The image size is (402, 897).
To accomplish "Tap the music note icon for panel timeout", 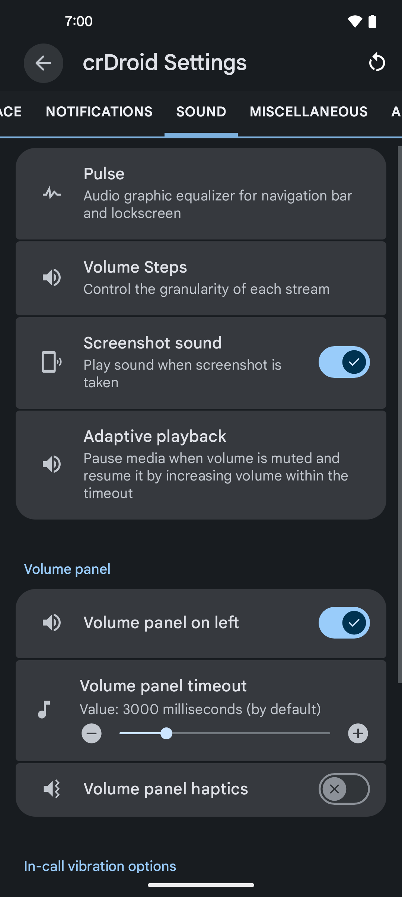I will [44, 709].
